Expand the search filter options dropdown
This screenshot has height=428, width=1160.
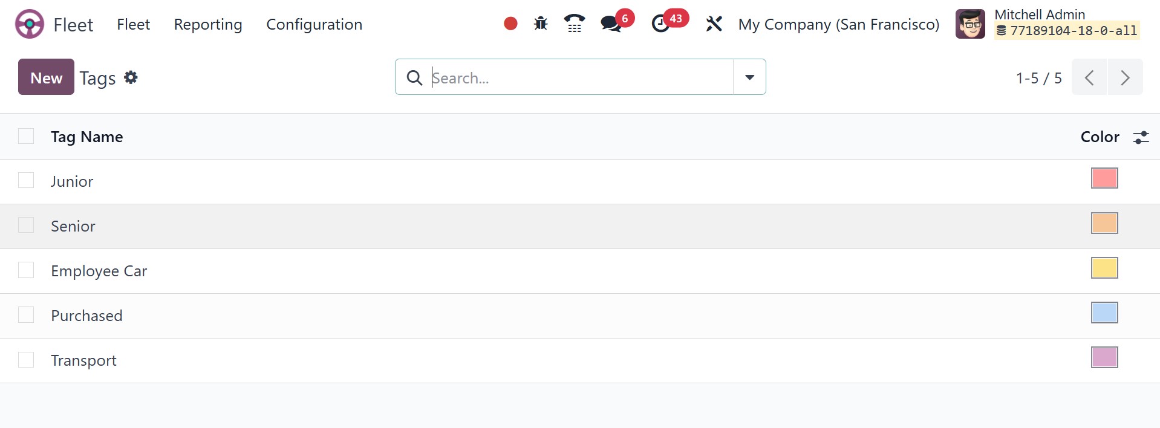click(x=749, y=77)
